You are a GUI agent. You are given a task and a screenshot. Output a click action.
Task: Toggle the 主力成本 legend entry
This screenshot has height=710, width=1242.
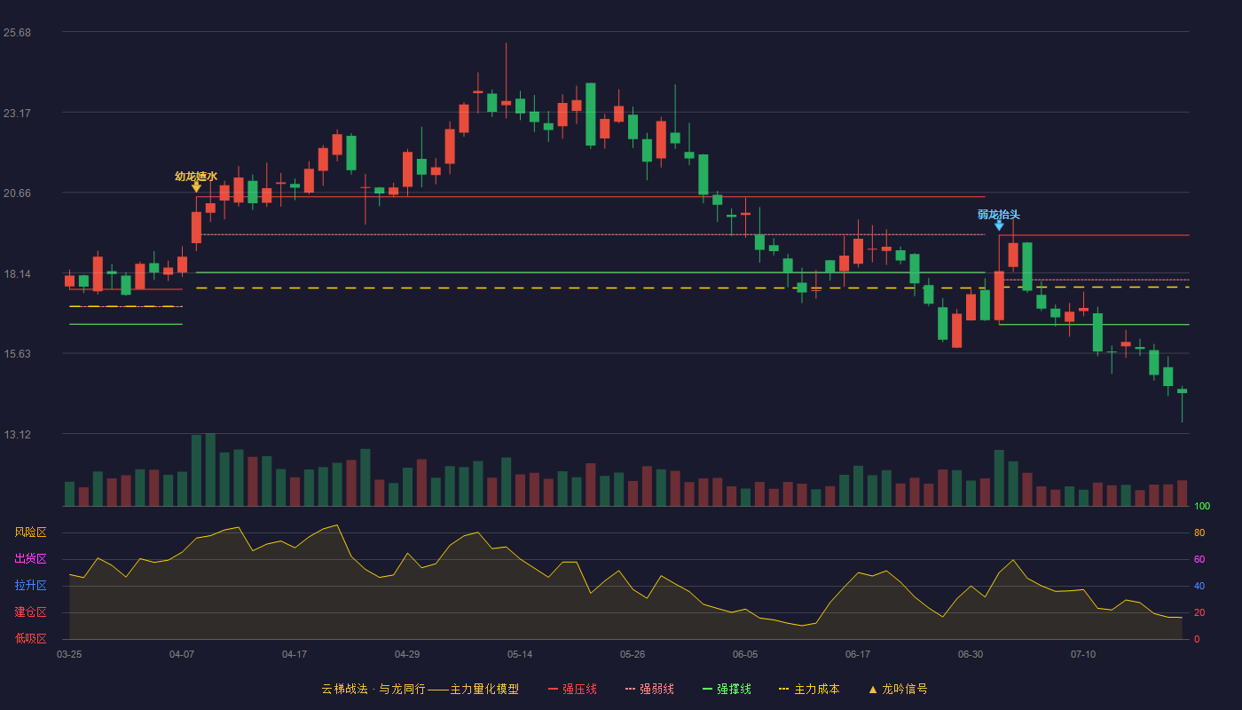point(809,689)
